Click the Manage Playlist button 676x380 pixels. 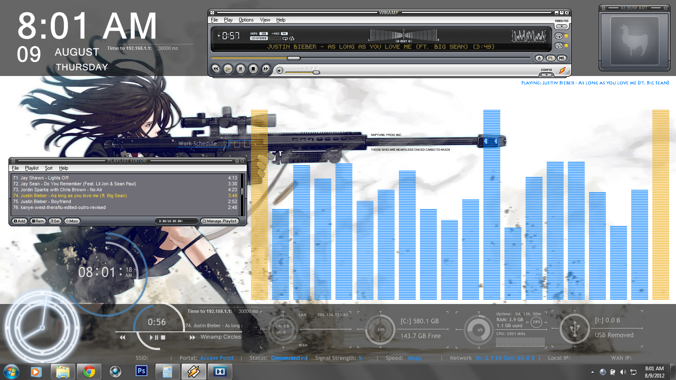coord(219,221)
